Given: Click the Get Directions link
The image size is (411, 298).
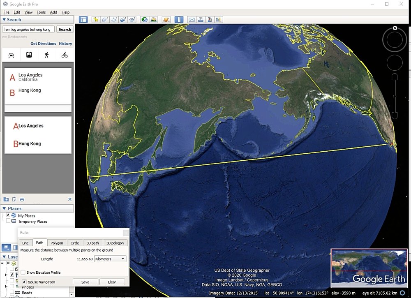Looking at the screenshot, I should pyautogui.click(x=43, y=44).
